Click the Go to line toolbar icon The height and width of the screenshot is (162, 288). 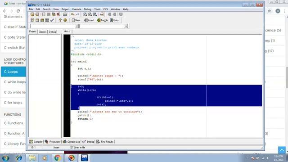click(x=102, y=14)
